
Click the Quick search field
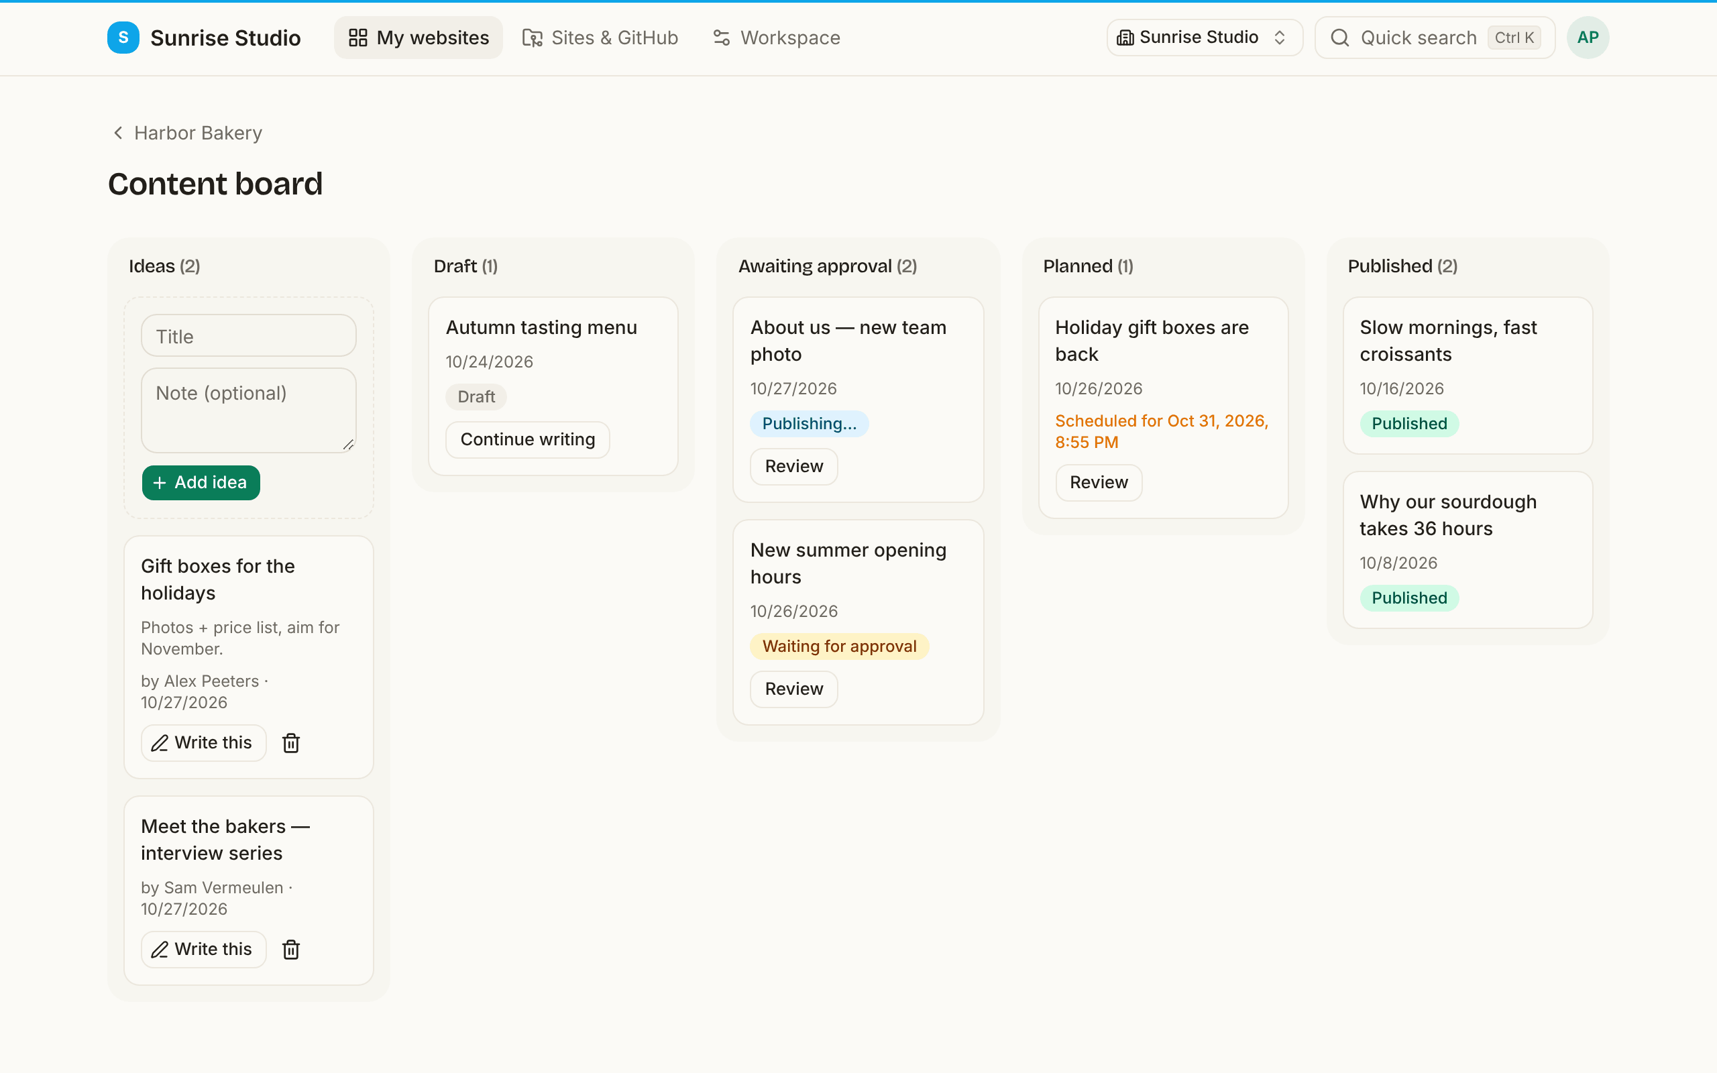click(x=1435, y=38)
